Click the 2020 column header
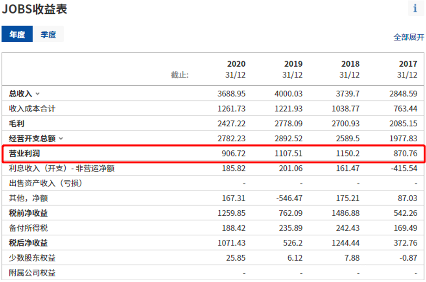Screen dimensions: 426x282 236,64
